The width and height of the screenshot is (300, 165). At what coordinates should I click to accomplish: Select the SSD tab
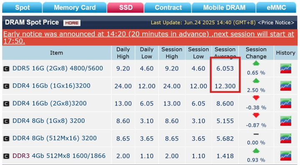coord(126,7)
